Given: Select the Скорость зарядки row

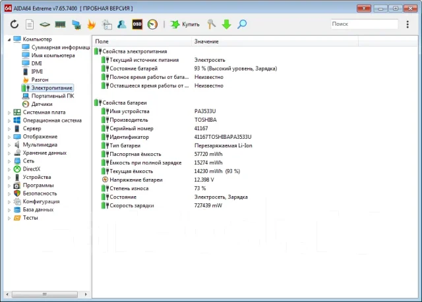Looking at the screenshot, I should pyautogui.click(x=162, y=205).
